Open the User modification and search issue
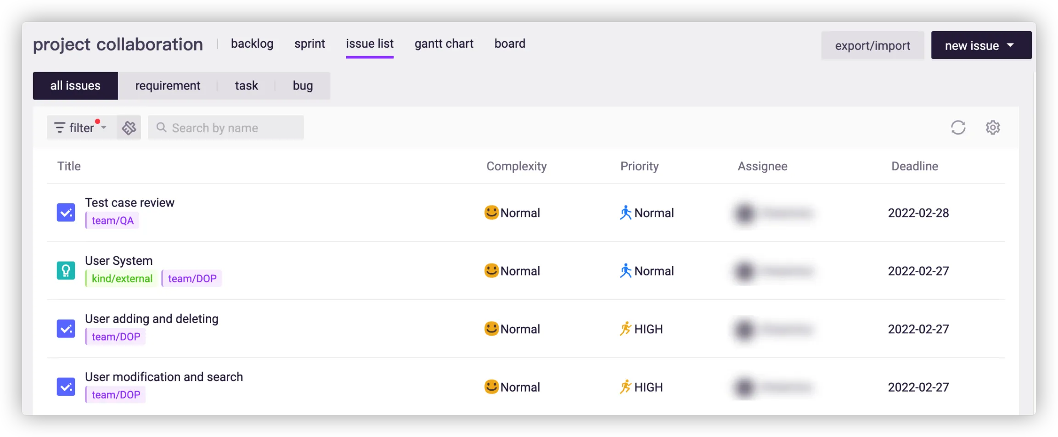Viewport: 1058px width, 437px height. coord(164,377)
